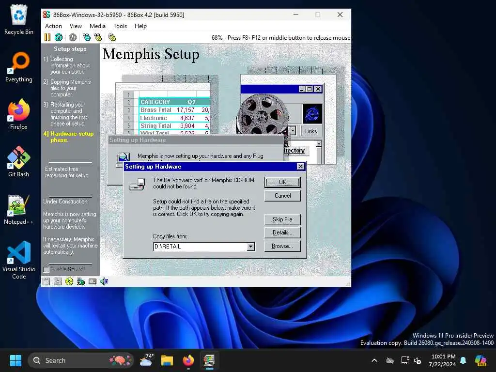This screenshot has height=372, width=496.
Task: Click the Browse... button
Action: pos(282,246)
